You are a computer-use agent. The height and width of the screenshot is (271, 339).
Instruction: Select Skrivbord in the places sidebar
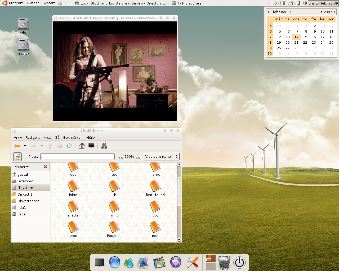[x=30, y=181]
